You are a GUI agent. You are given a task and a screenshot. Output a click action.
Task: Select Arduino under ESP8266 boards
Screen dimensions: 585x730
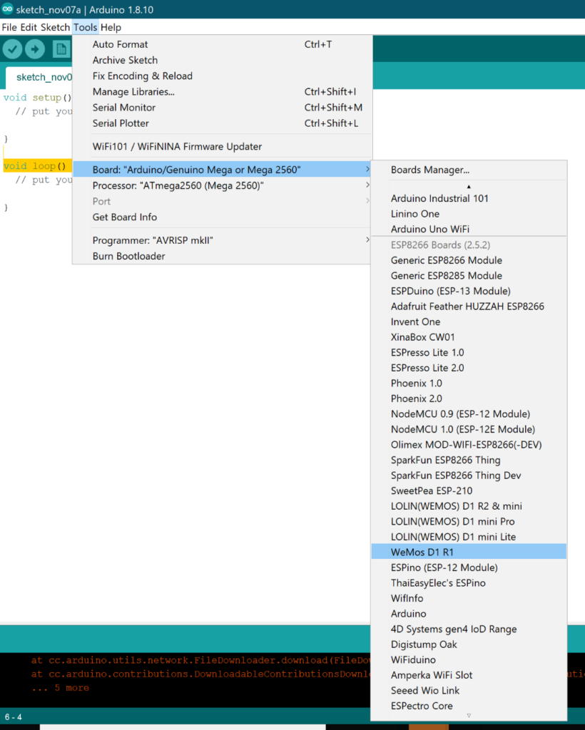pyautogui.click(x=469, y=614)
